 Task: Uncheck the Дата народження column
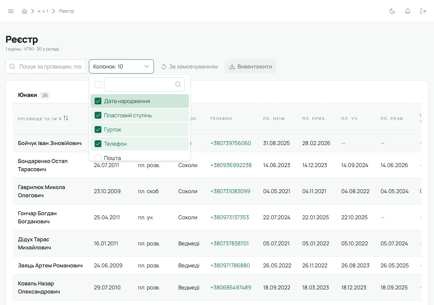(x=98, y=101)
